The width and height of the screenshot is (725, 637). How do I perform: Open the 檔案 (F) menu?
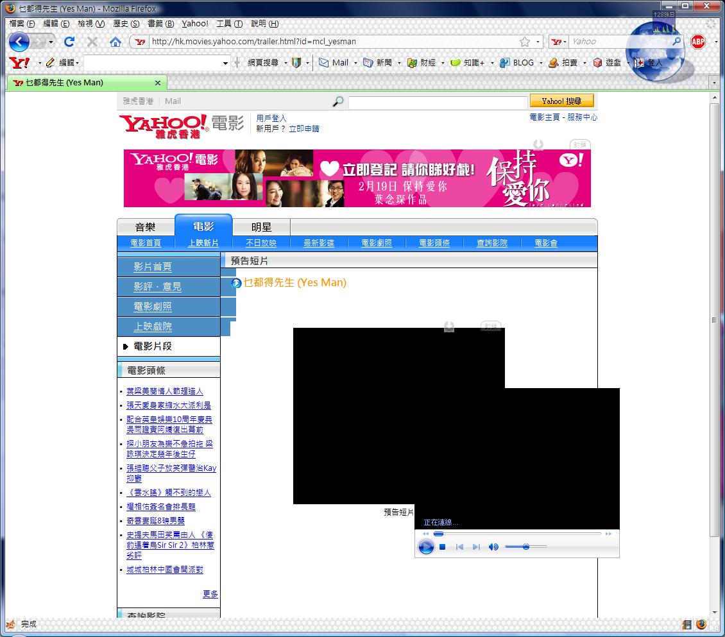[x=22, y=24]
